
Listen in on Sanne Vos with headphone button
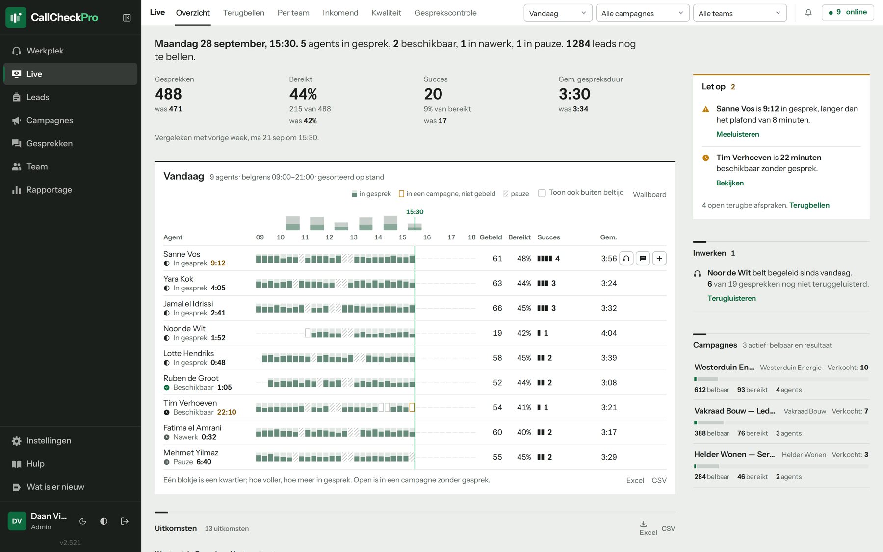click(626, 259)
